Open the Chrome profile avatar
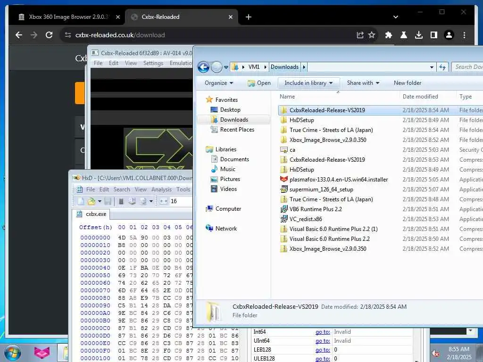 tap(449, 35)
